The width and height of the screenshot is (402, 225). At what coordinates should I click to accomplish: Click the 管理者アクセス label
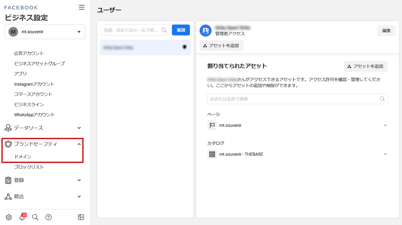coord(230,33)
